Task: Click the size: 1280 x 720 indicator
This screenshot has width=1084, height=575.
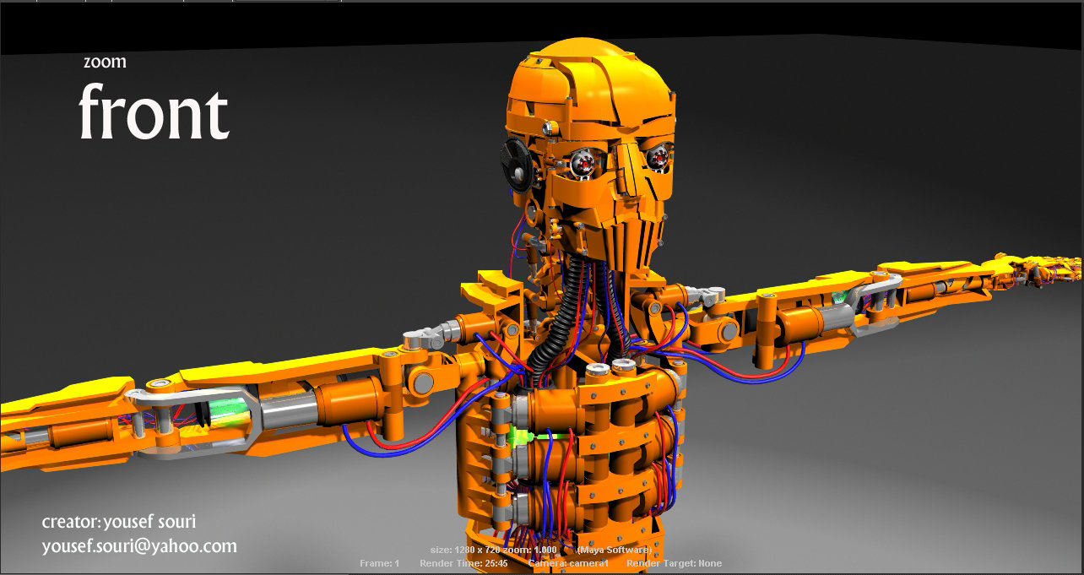Action: coord(467,549)
